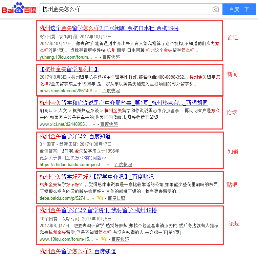Click text 8条回复 - 发帖时间: 2017年10月17日
The width and height of the screenshot is (258, 257).
76,37
